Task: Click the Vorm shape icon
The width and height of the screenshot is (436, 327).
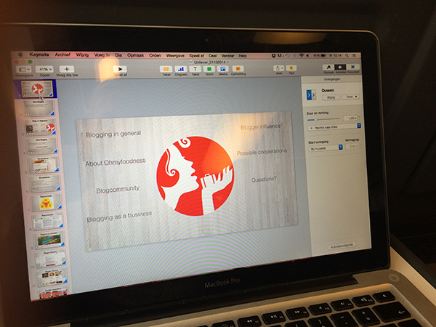Action: pyautogui.click(x=209, y=69)
